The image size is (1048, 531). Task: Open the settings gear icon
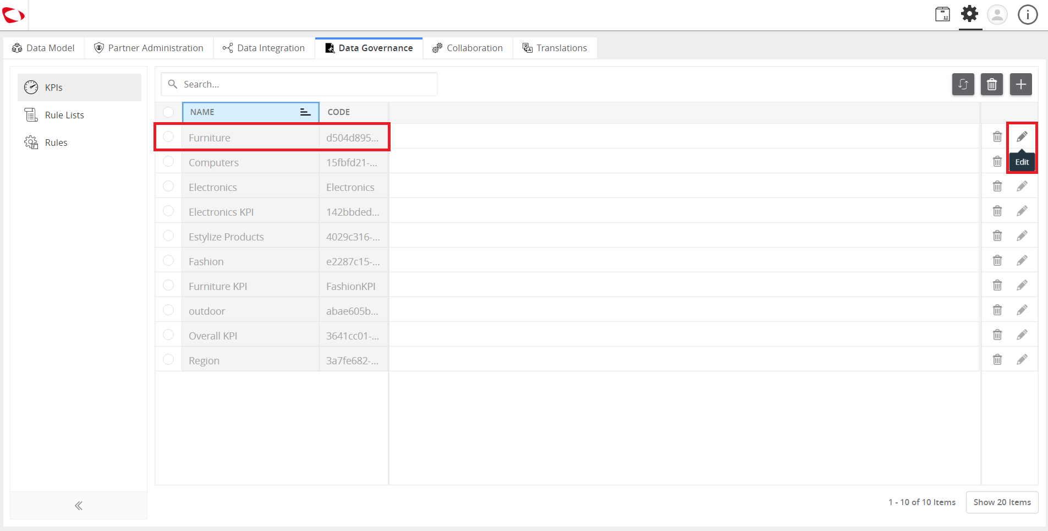click(970, 14)
